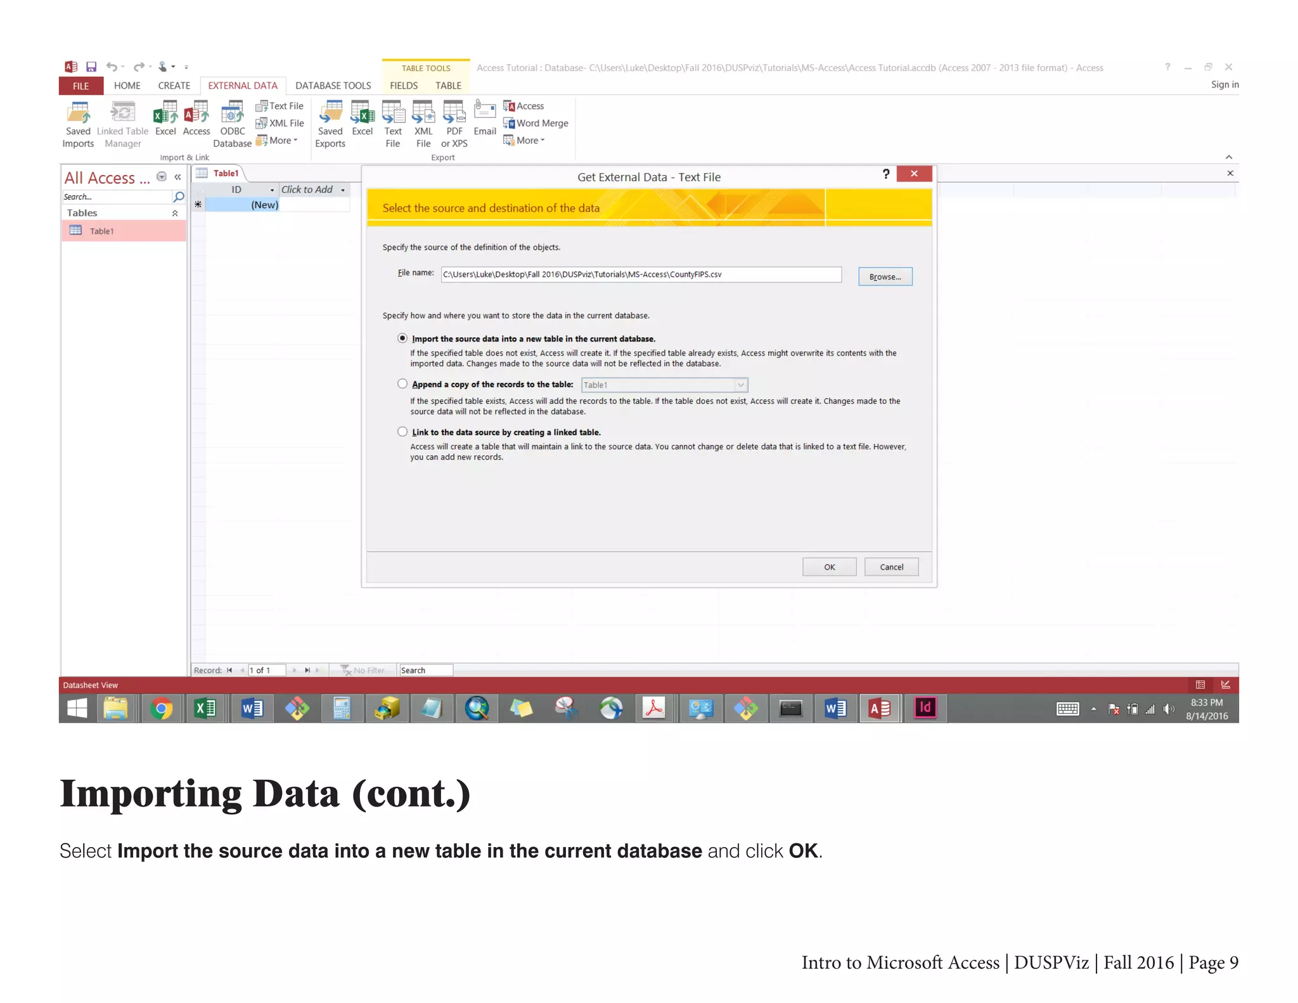Viewport: 1298px width, 1003px height.
Task: Switch to the TABLE tab
Action: click(448, 86)
